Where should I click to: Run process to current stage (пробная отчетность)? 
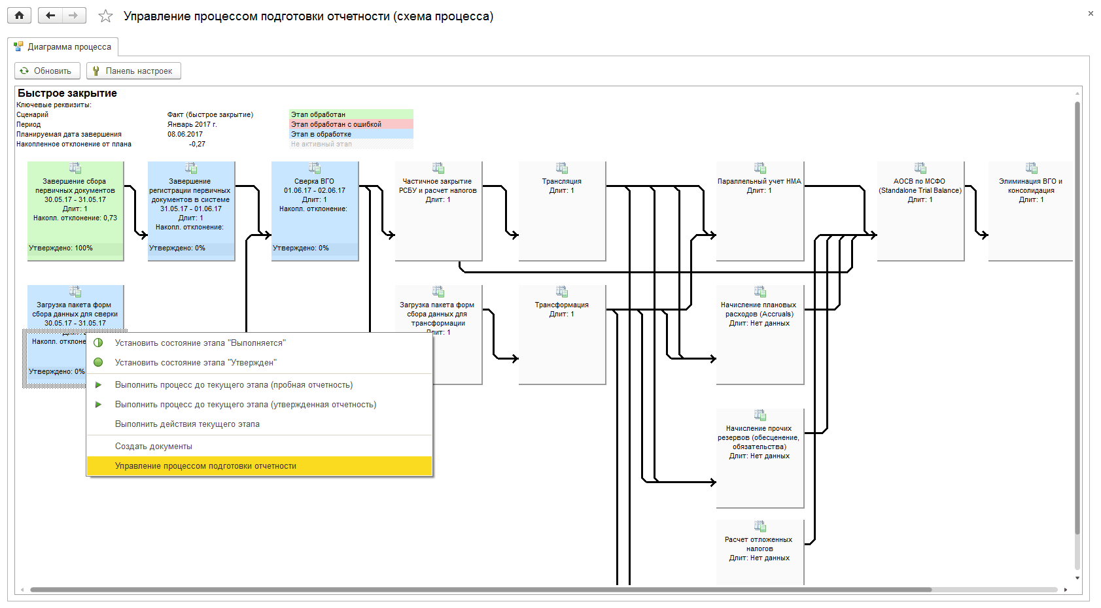[x=234, y=385]
